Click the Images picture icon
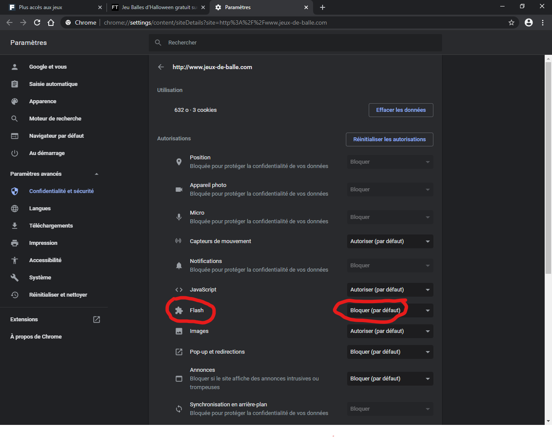552x437 pixels. [179, 331]
